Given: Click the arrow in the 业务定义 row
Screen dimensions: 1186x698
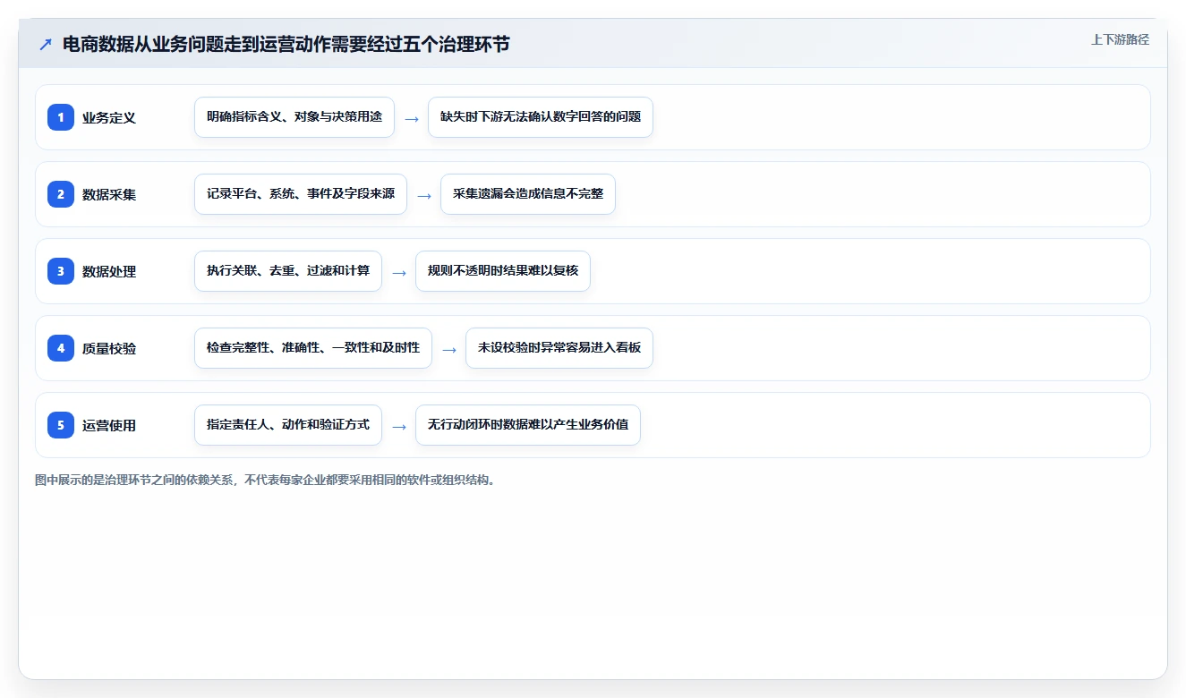Looking at the screenshot, I should [x=412, y=119].
